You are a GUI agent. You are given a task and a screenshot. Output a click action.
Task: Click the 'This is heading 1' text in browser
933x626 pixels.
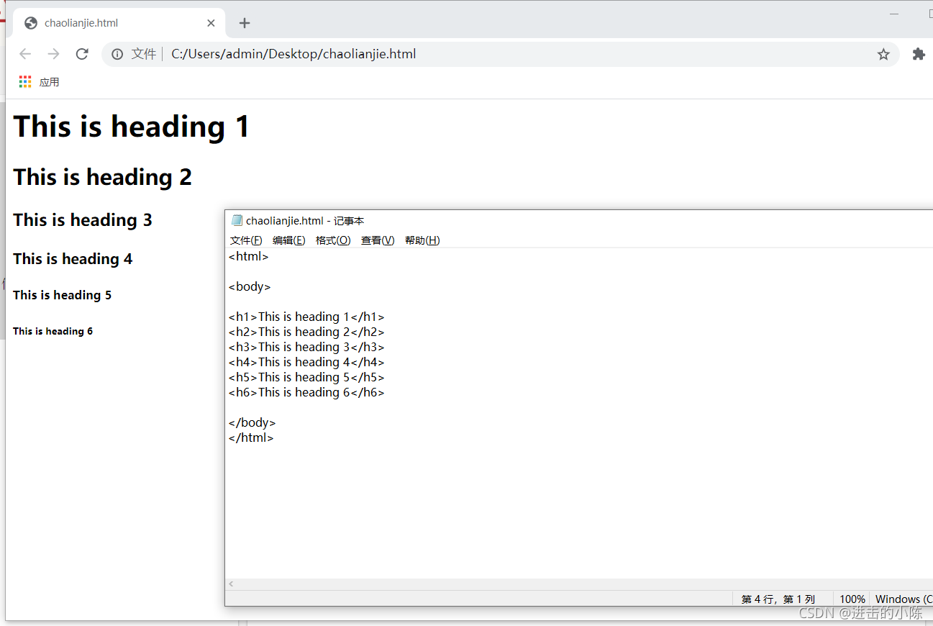click(132, 127)
